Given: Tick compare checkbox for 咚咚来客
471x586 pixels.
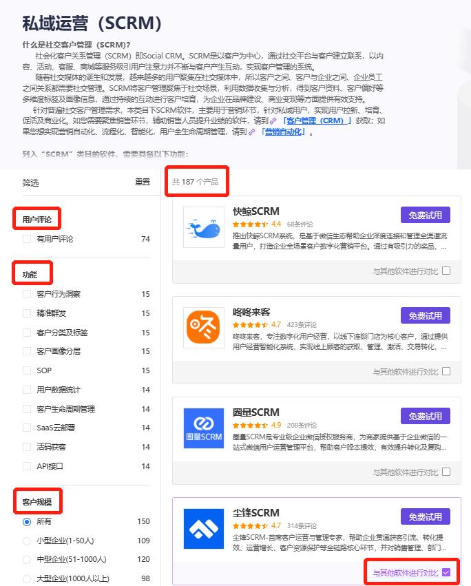Looking at the screenshot, I should point(446,371).
